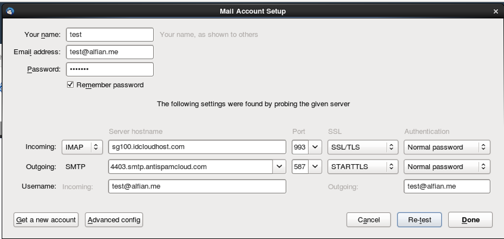The width and height of the screenshot is (504, 239).
Task: Click the Re-test button
Action: [x=419, y=219]
